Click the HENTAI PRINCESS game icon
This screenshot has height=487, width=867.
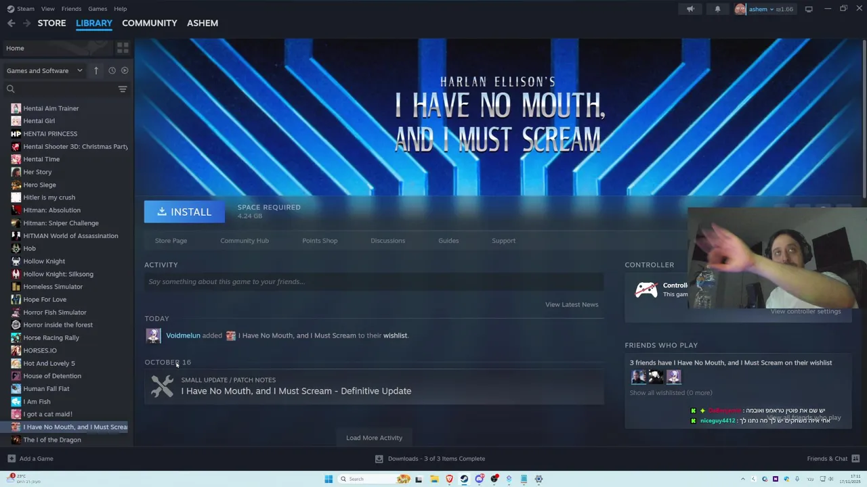(16, 134)
